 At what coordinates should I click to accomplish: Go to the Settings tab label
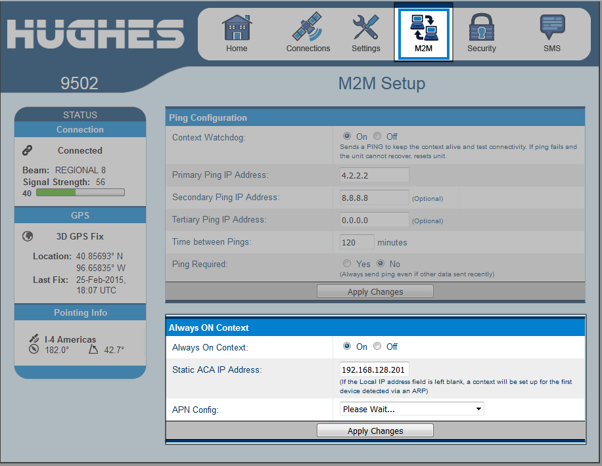coord(366,49)
